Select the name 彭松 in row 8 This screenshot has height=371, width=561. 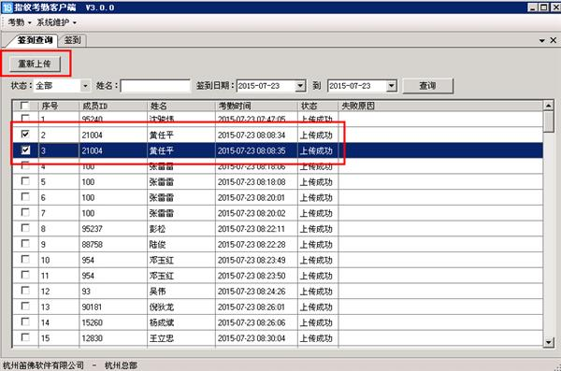click(157, 229)
